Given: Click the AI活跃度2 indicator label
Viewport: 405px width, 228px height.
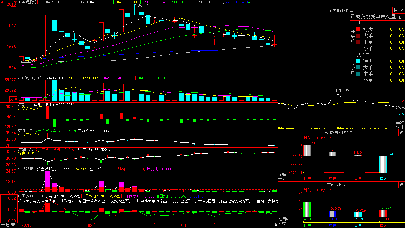Looking at the screenshot, I should point(27,169).
